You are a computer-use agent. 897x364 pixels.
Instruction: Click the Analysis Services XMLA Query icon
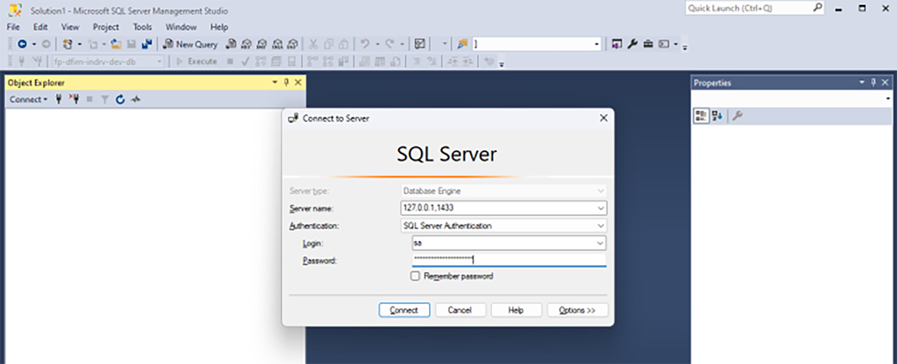pyautogui.click(x=278, y=44)
